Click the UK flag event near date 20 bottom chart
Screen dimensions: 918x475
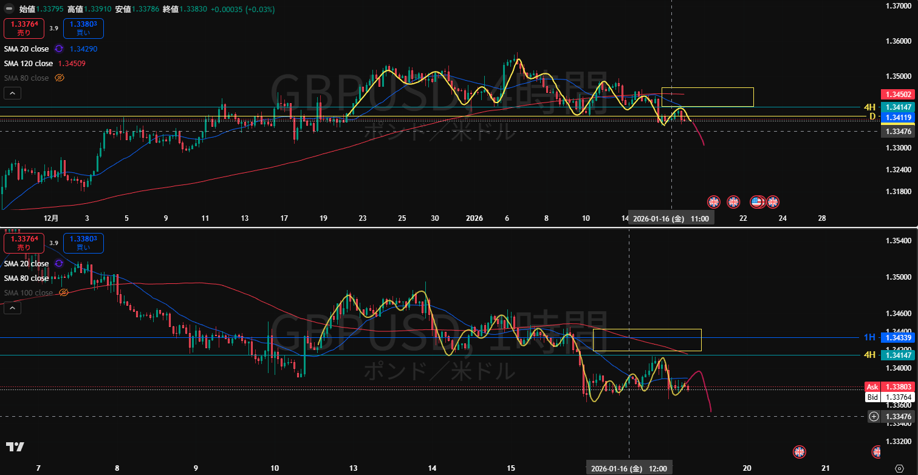800,451
